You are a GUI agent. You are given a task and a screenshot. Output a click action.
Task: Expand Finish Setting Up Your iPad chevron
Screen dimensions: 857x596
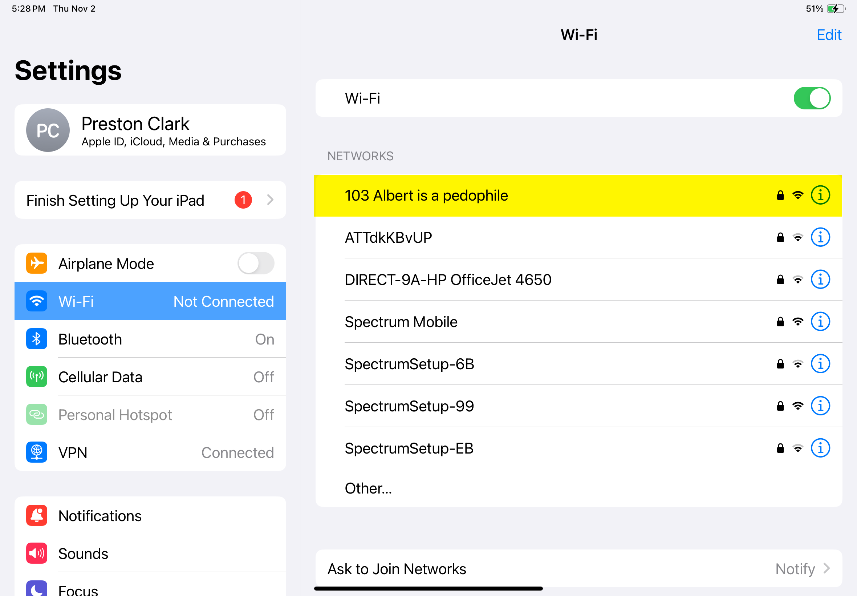(x=271, y=200)
